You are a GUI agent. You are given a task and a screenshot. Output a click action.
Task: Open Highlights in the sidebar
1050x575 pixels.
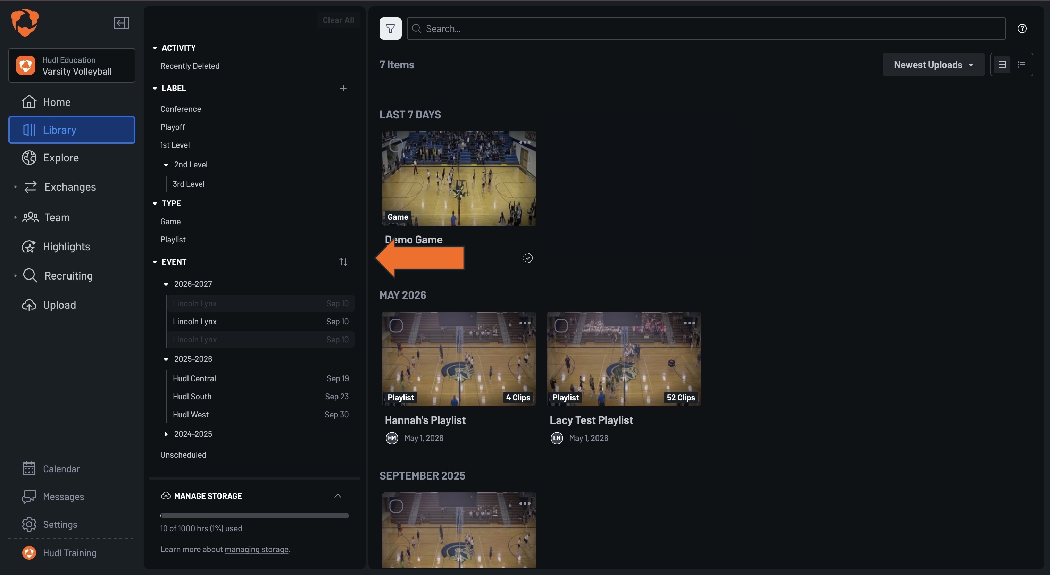click(72, 247)
